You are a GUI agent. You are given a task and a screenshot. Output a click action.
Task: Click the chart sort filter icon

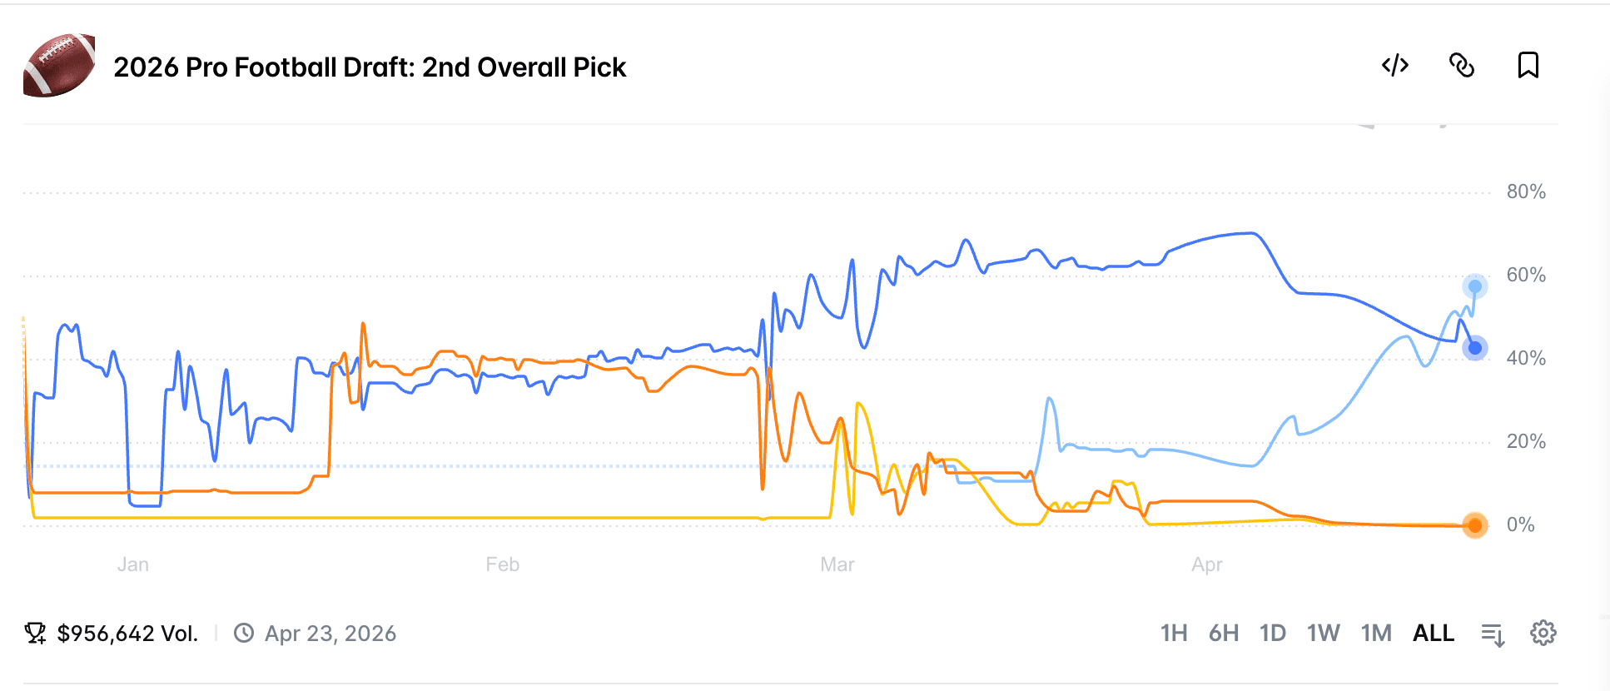tap(1493, 634)
